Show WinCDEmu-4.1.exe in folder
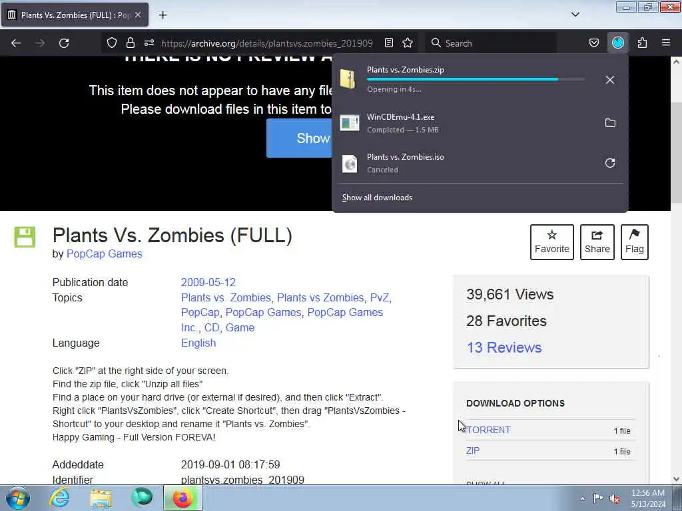Image resolution: width=682 pixels, height=511 pixels. click(x=610, y=123)
